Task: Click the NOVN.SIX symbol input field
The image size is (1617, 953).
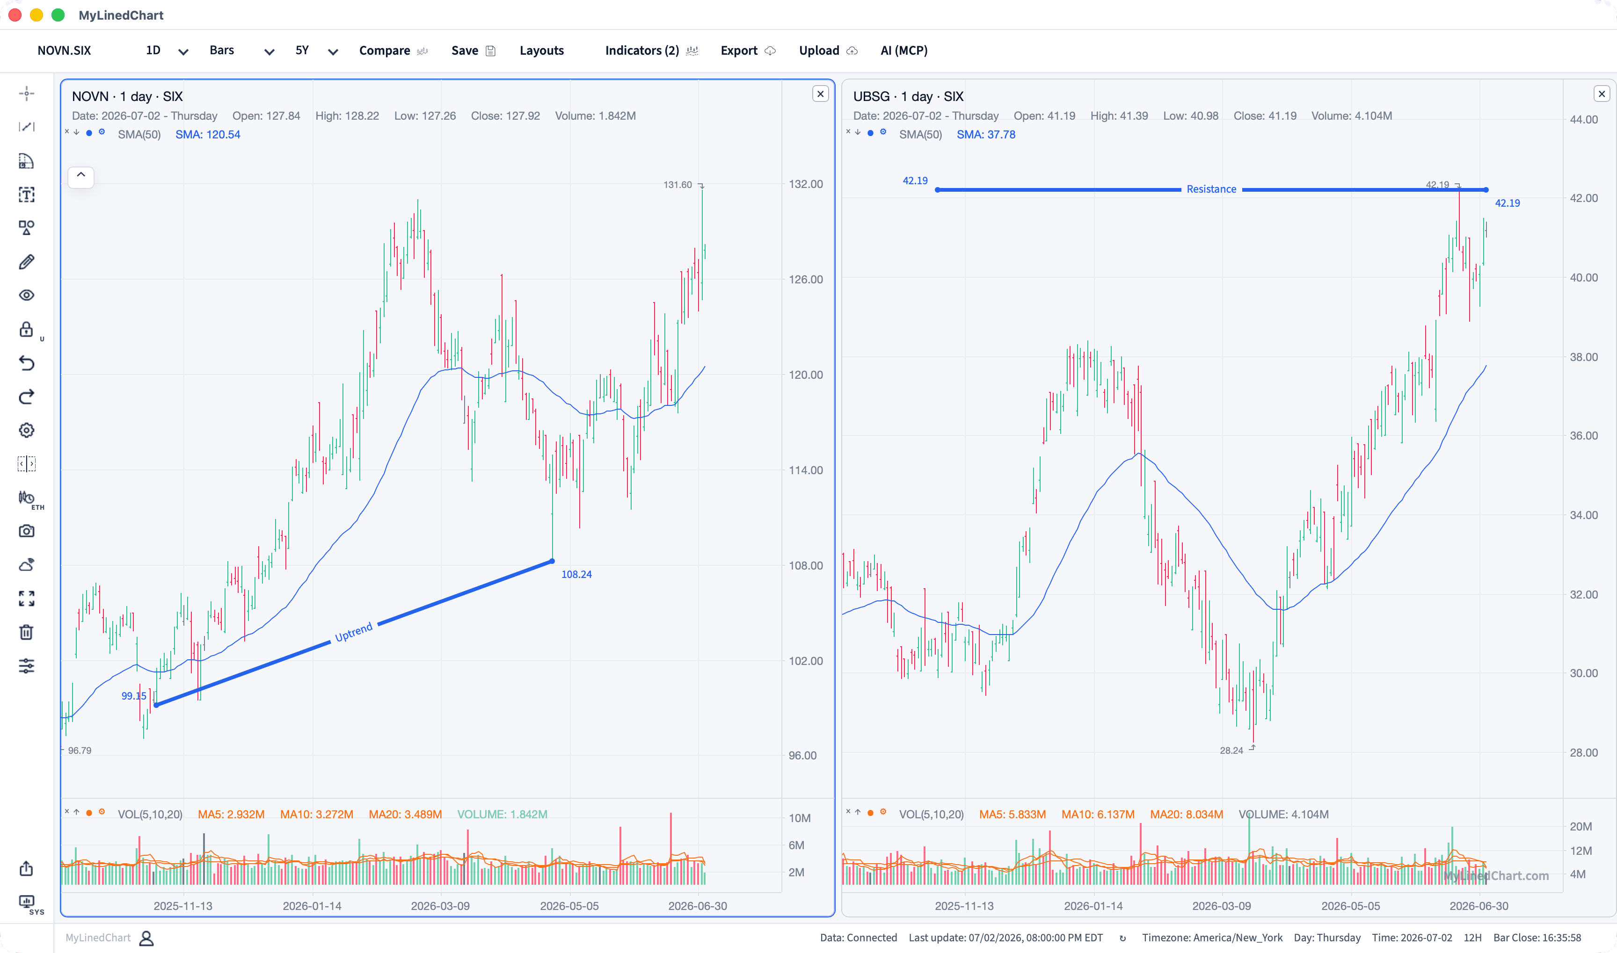Action: [64, 51]
